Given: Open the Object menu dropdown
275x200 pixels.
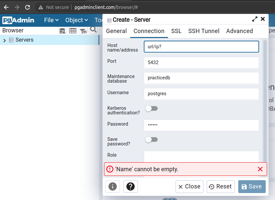Looking at the screenshot, I should 77,20.
